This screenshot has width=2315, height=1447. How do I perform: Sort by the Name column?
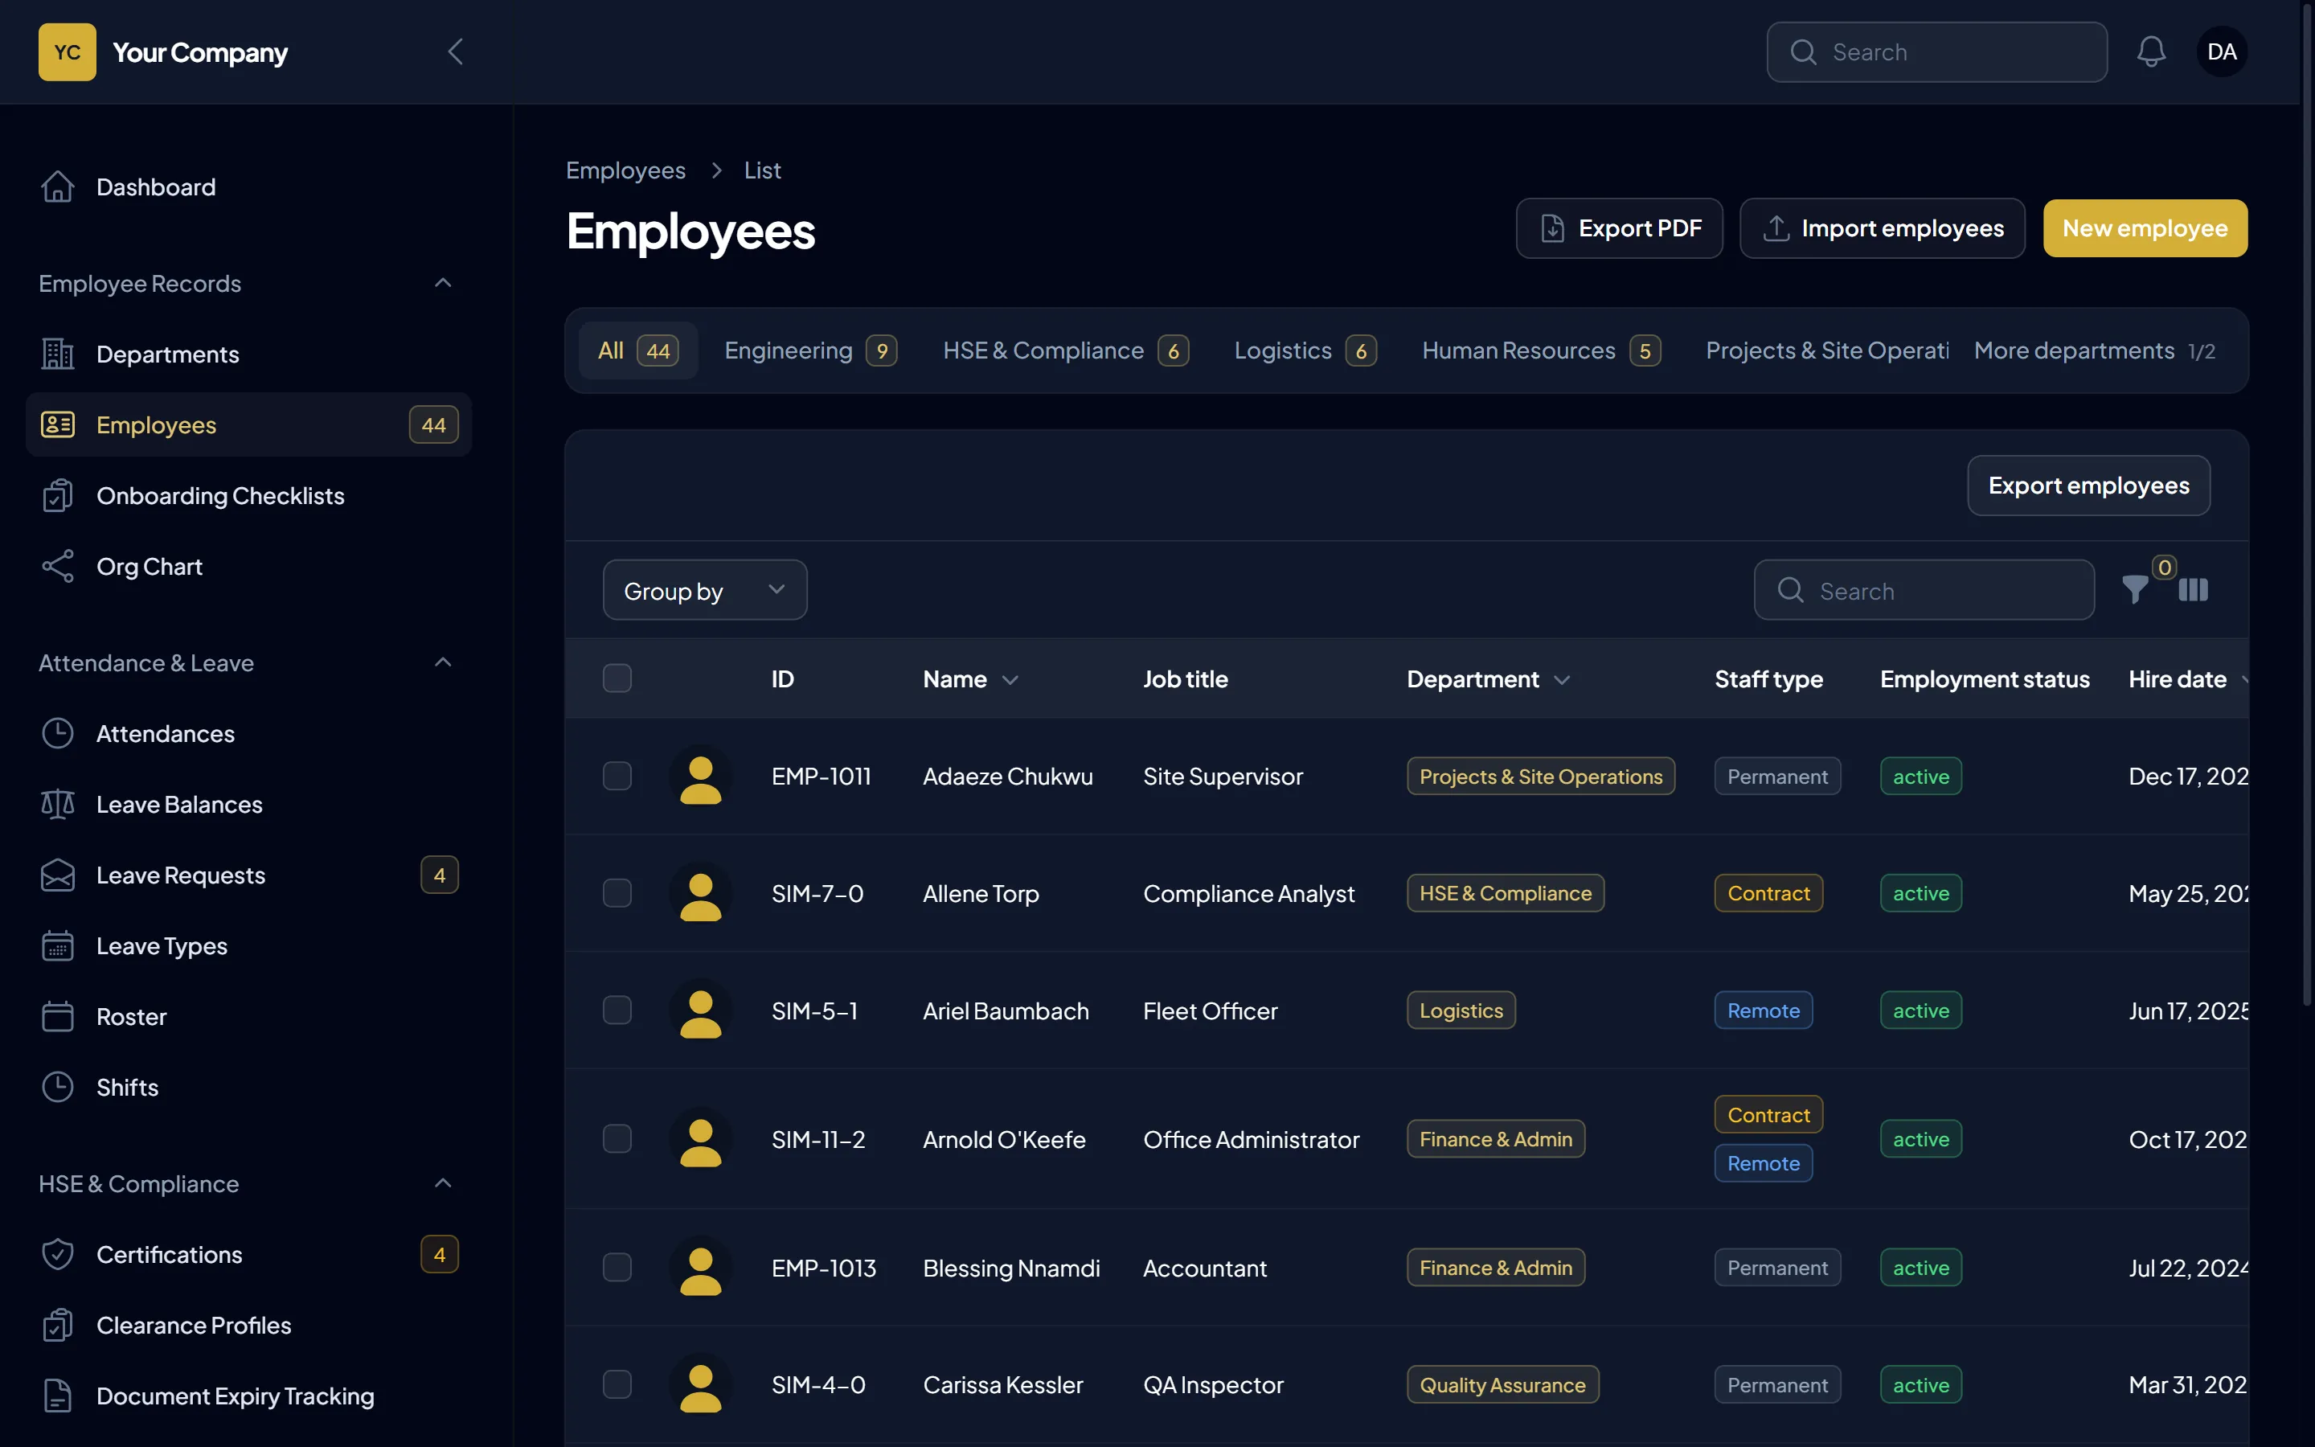pos(970,678)
